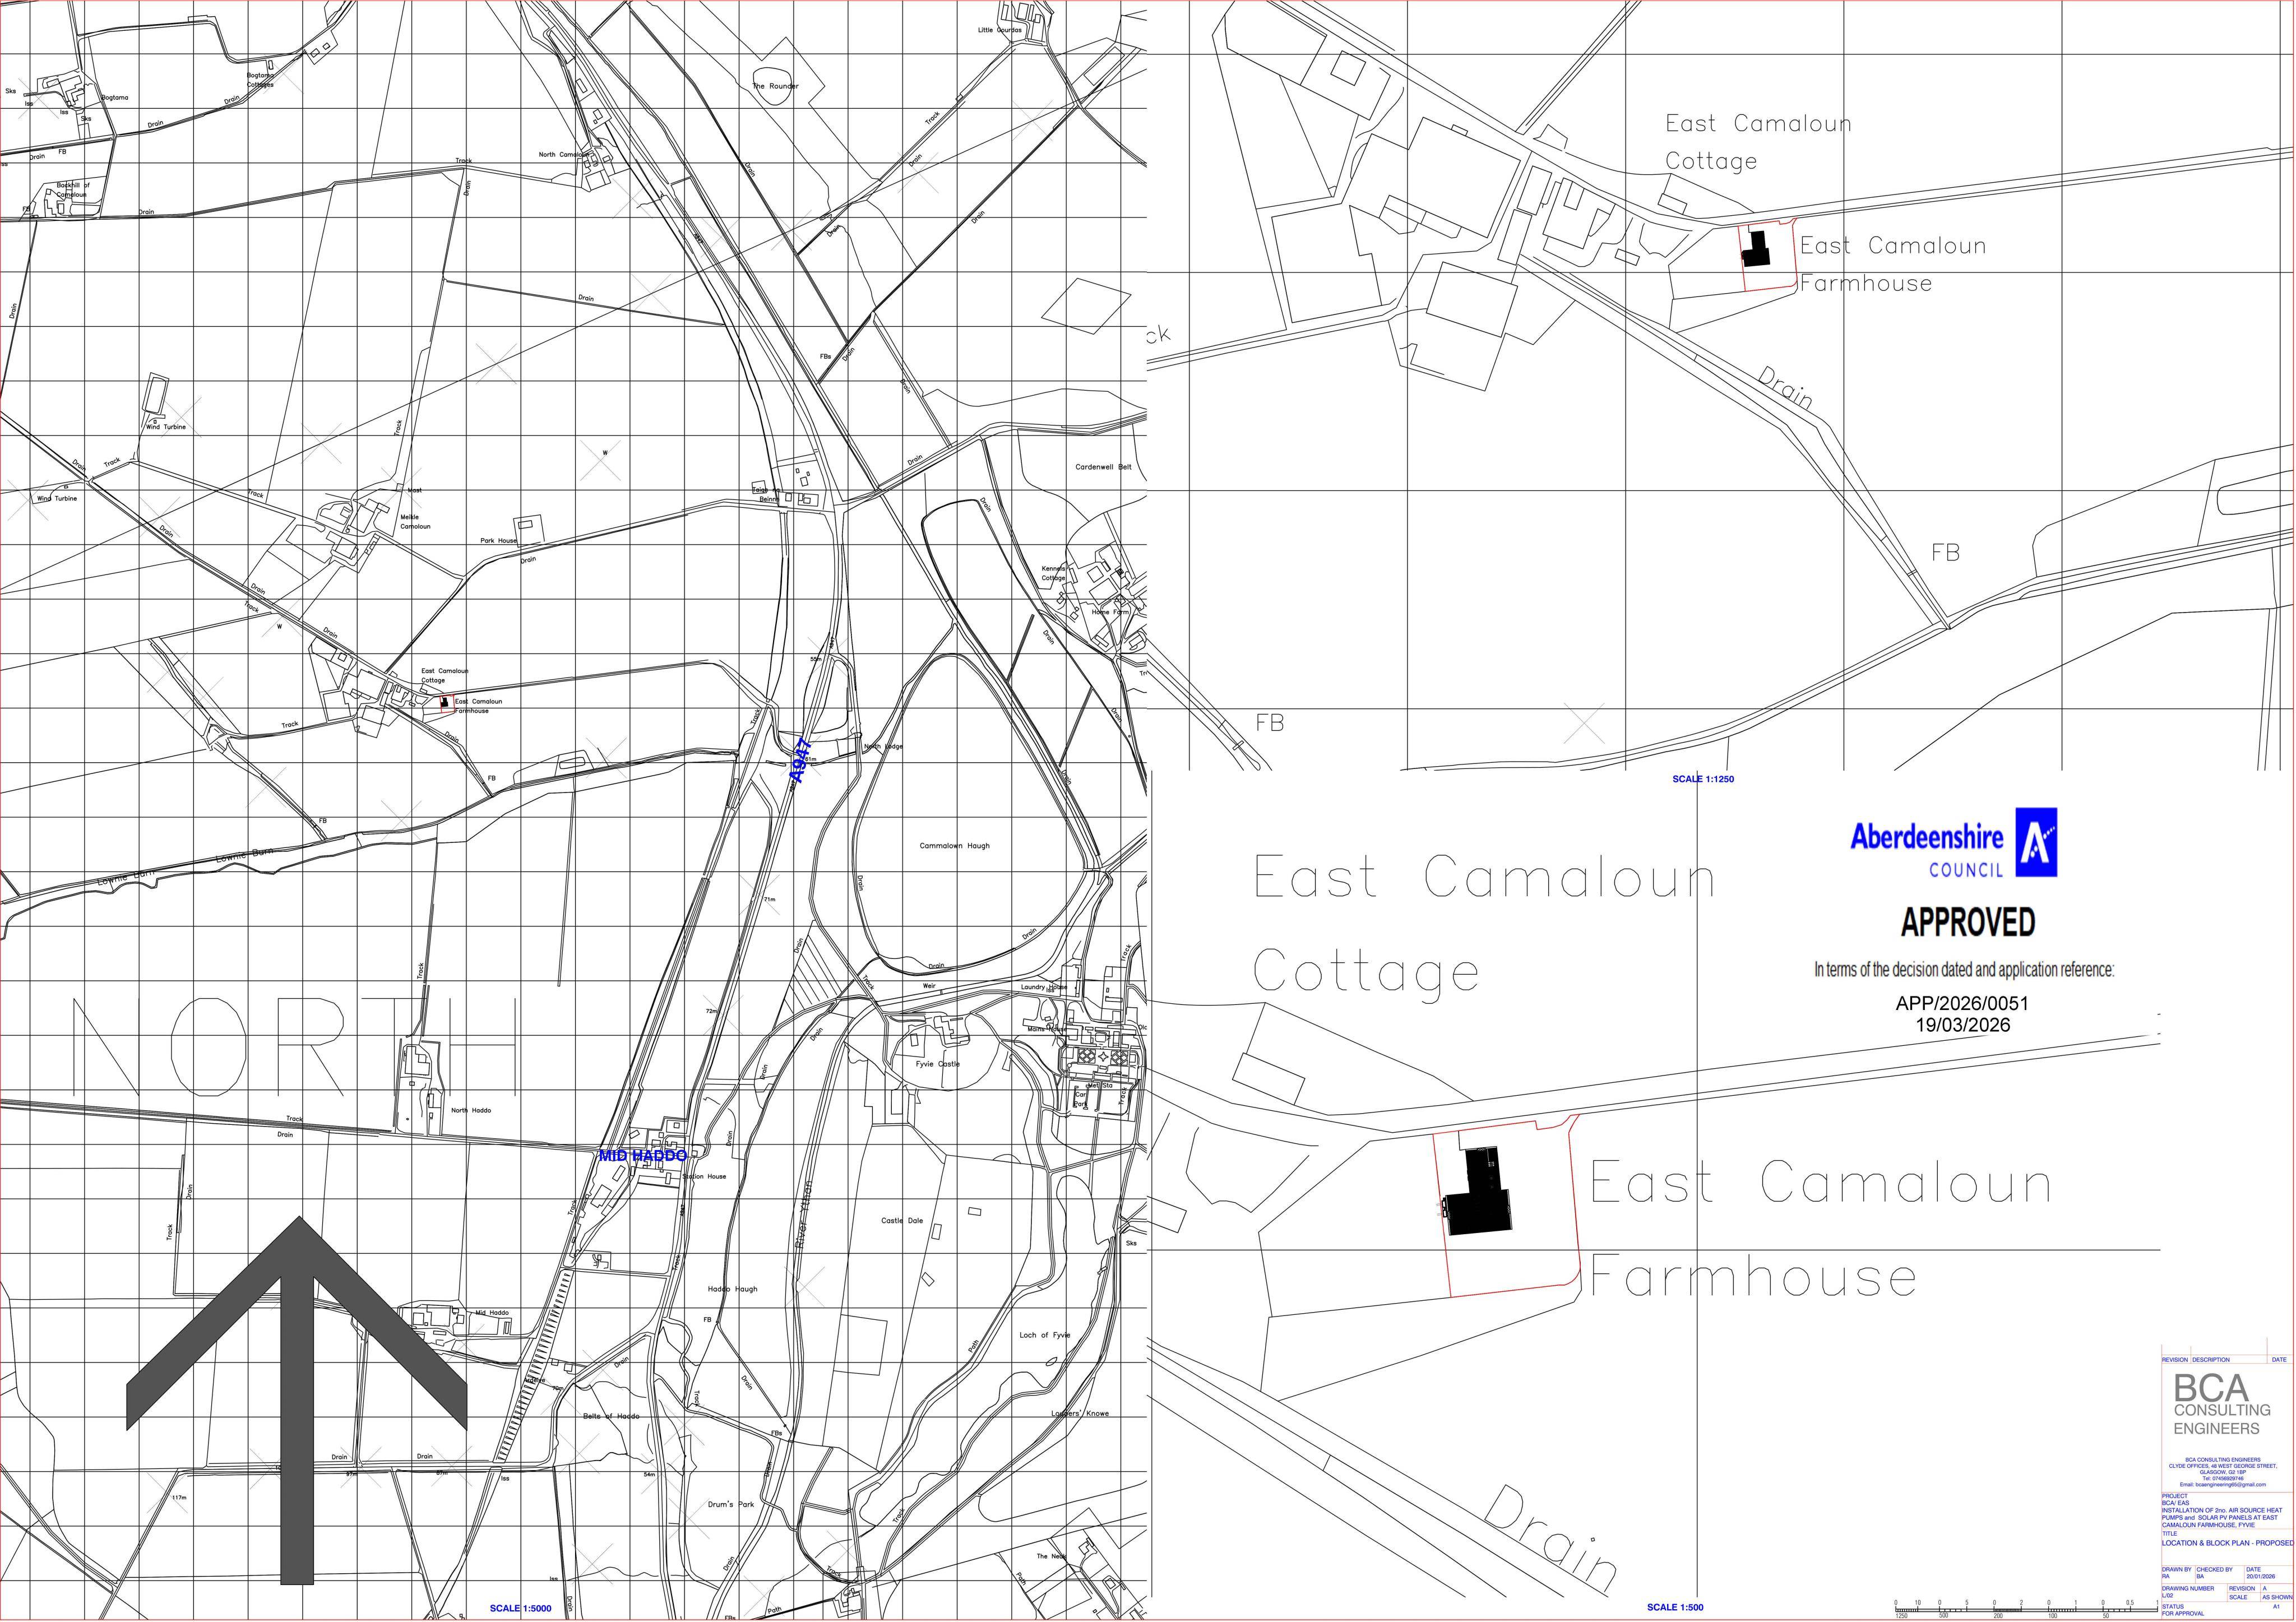Select drawing number L/02

point(2168,1596)
